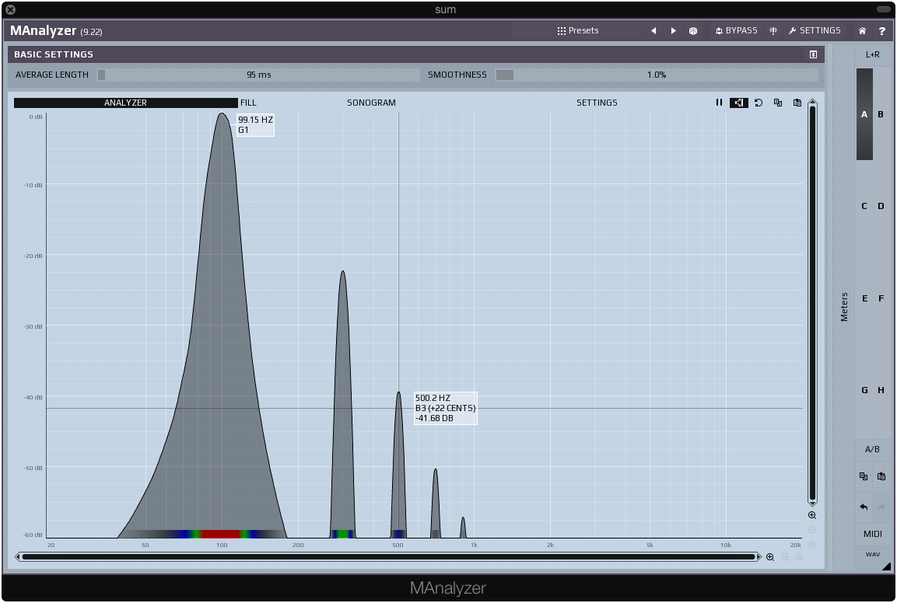Click the 99.15 HZ G1 peak label
This screenshot has height=603, width=897.
pyautogui.click(x=255, y=124)
